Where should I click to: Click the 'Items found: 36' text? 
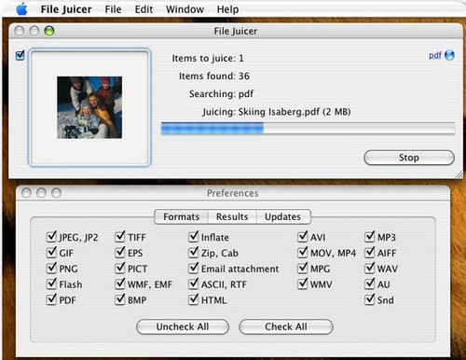(214, 76)
